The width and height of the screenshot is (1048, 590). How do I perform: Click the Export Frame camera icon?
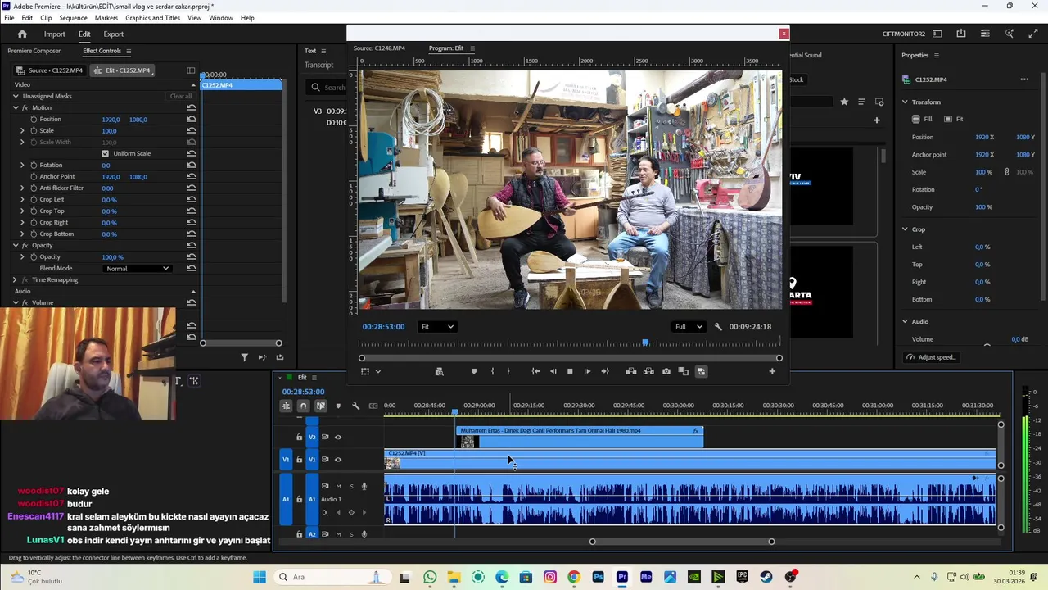point(666,371)
